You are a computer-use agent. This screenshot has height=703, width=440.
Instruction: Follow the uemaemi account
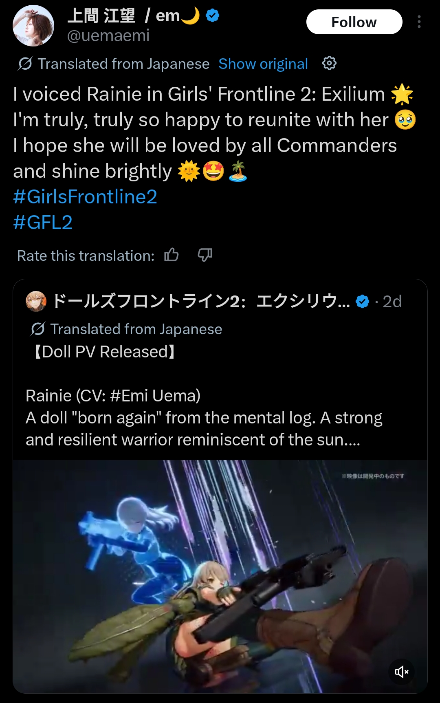(x=354, y=22)
